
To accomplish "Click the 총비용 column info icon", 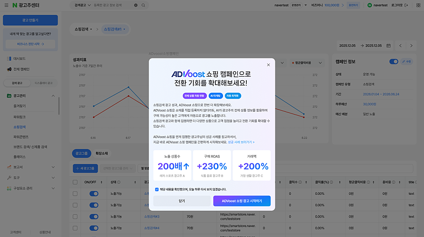I will click(x=393, y=182).
